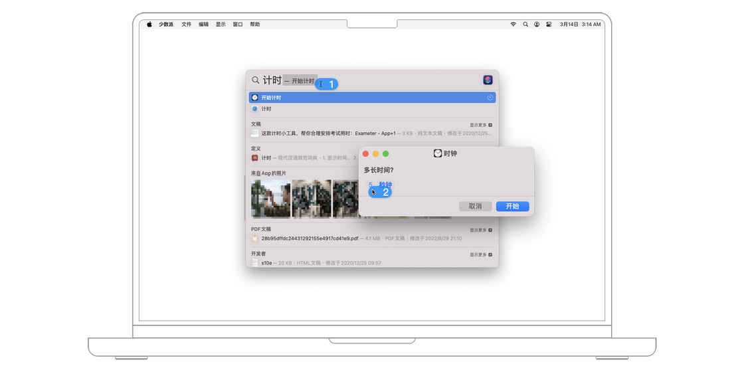Click 开始 to start the timer
The height and width of the screenshot is (372, 744).
pos(512,207)
